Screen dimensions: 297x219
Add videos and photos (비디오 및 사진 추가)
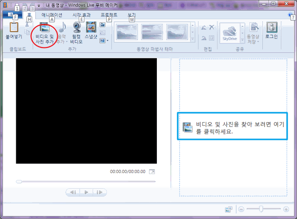[45, 34]
